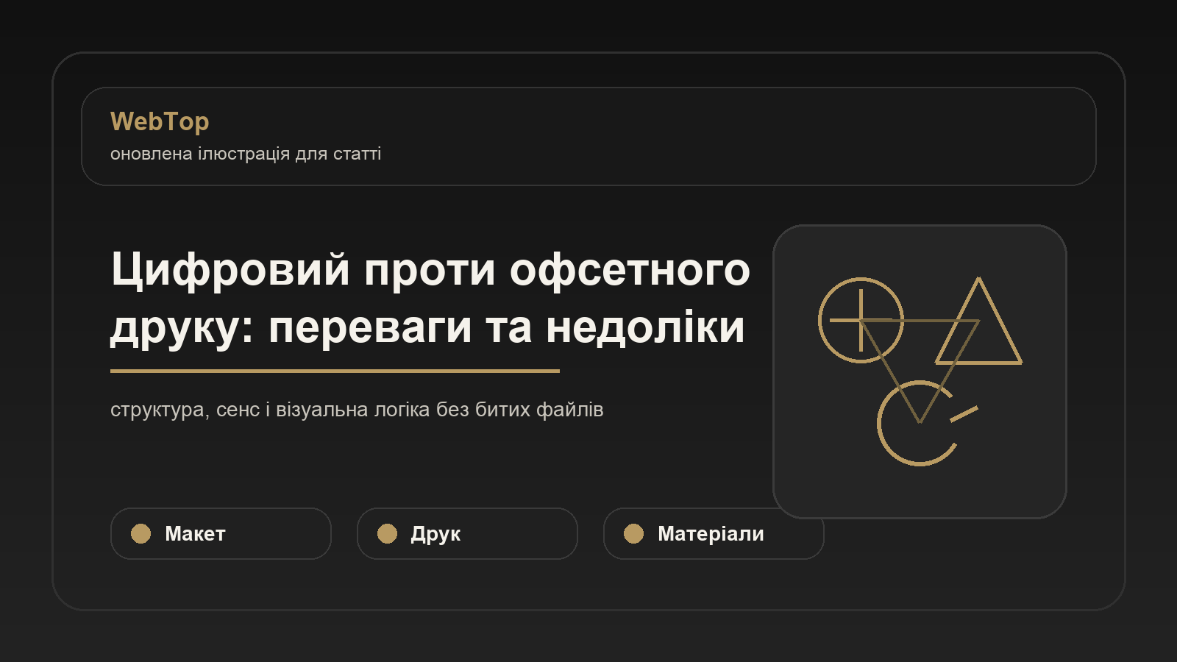Click the tagline 'структура, сенс і візуальна логіка'
The width and height of the screenshot is (1177, 662).
pyautogui.click(x=357, y=410)
